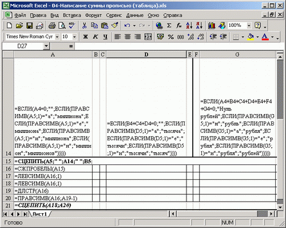Launch the Chart Wizard icon
This screenshot has width=286, height=228.
coord(212,25)
